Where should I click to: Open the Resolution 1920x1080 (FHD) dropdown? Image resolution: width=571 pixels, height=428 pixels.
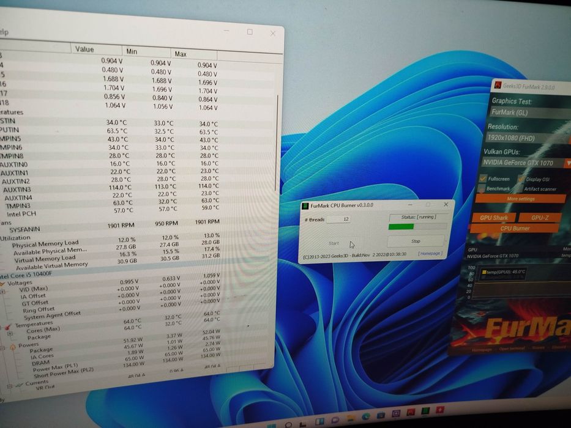tap(529, 138)
